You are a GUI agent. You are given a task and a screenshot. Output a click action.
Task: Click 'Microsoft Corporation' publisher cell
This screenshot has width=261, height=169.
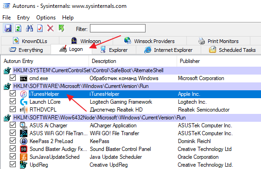pos(201,78)
